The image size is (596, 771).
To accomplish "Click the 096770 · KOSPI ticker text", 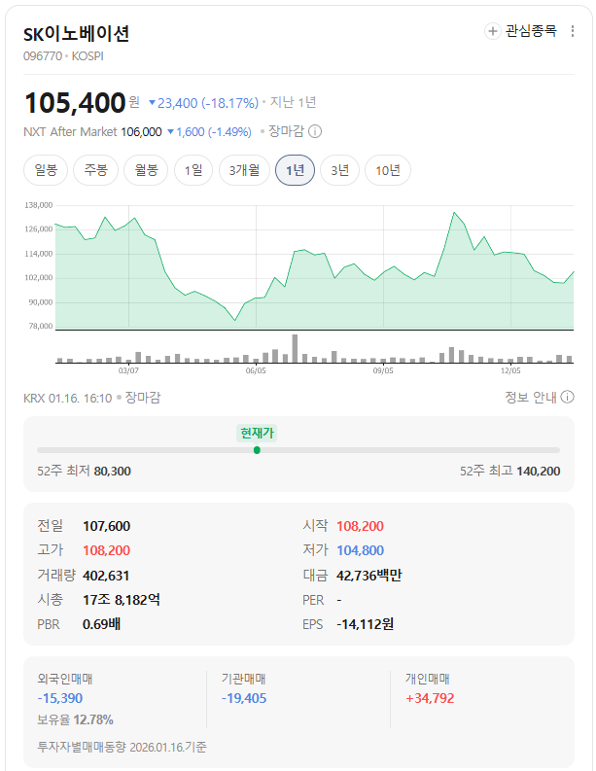I will 63,56.
